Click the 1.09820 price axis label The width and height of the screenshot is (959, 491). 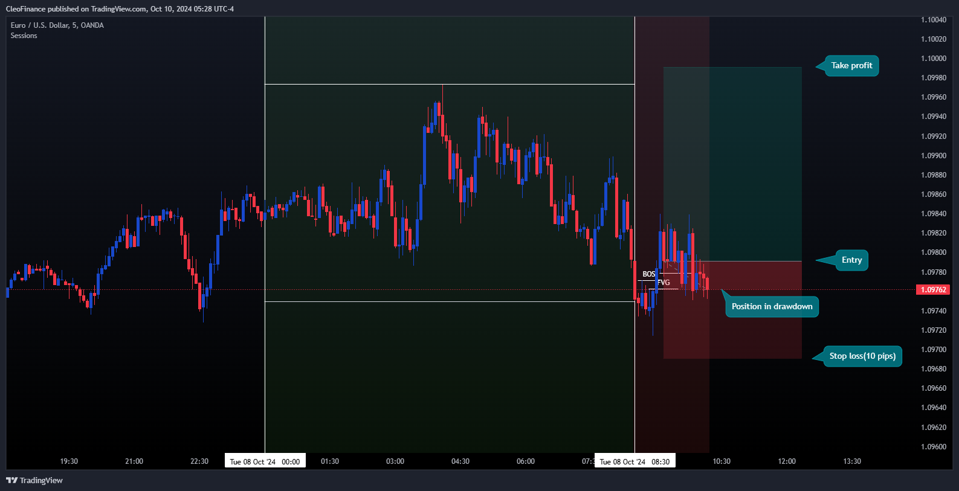(934, 233)
